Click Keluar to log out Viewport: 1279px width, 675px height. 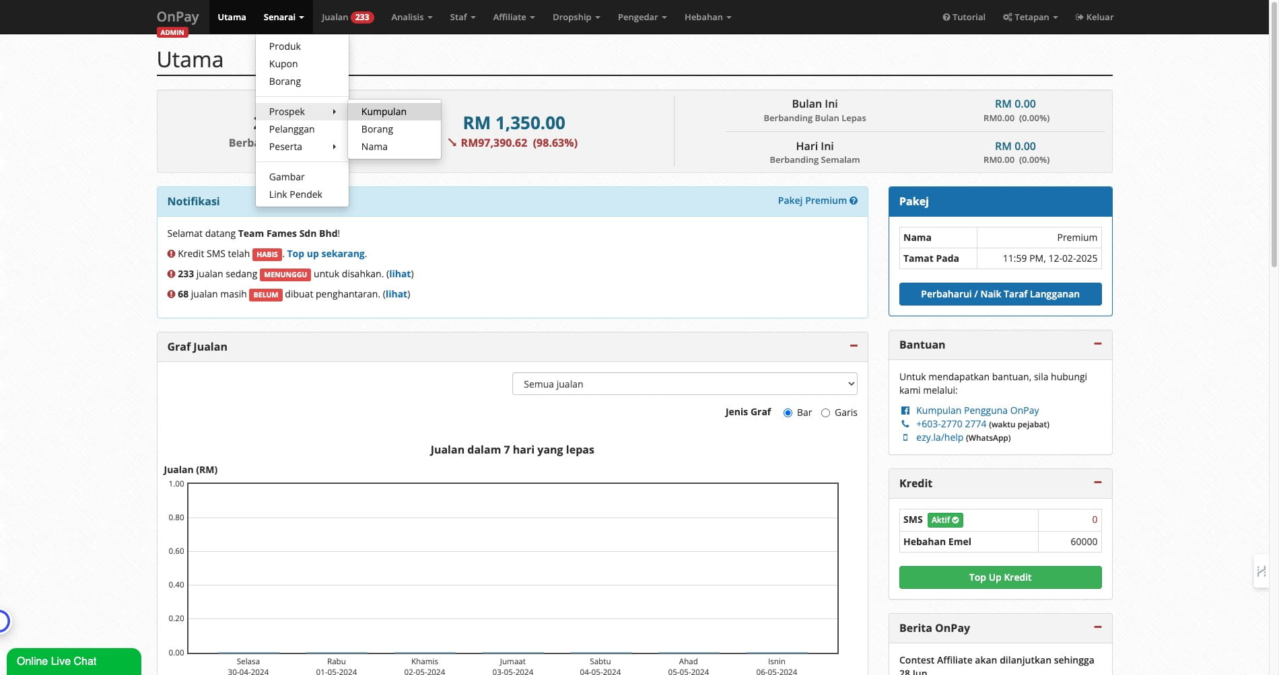click(x=1094, y=17)
